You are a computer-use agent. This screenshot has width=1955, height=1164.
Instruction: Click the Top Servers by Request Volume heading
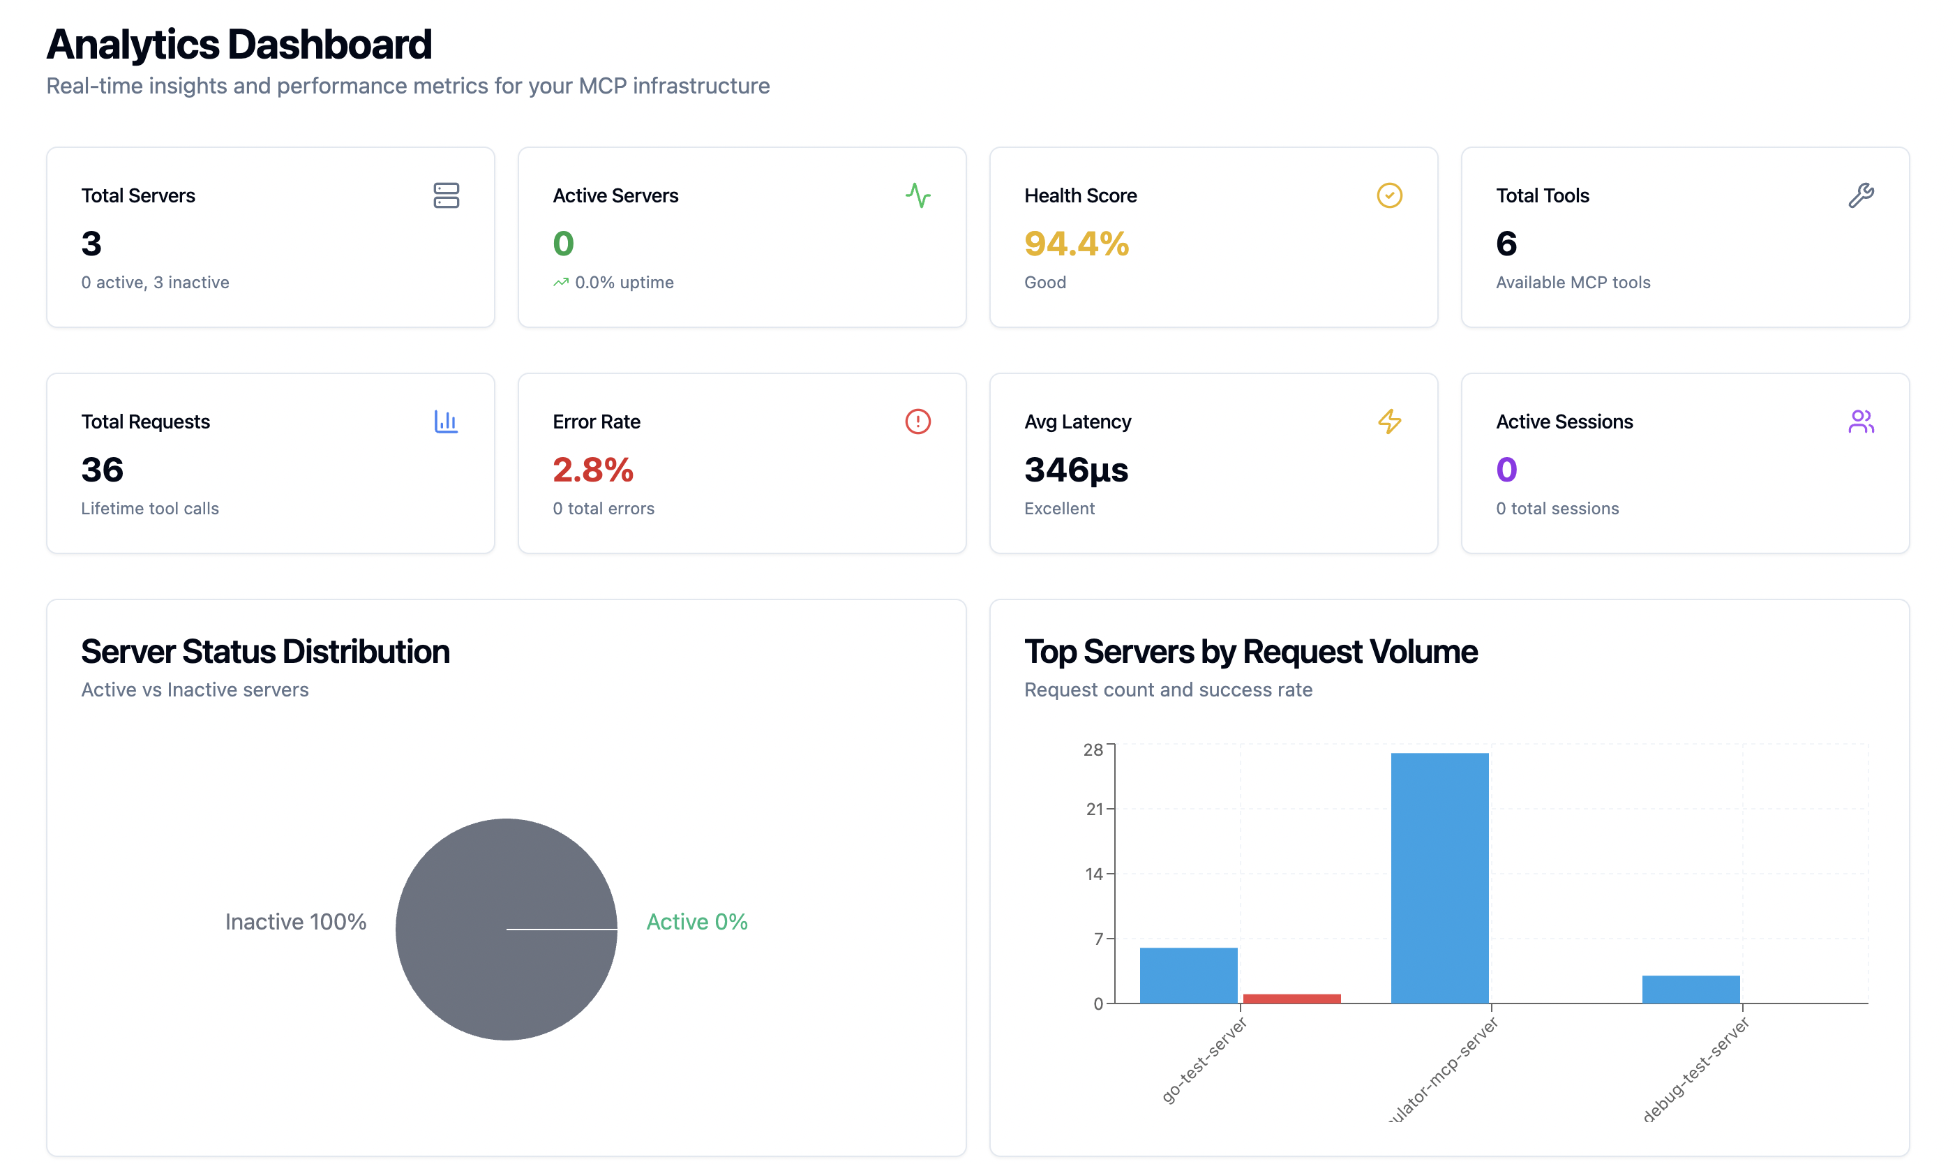[1250, 652]
